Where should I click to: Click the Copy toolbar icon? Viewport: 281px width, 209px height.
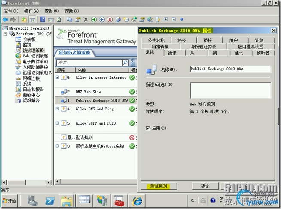(x=69, y=19)
